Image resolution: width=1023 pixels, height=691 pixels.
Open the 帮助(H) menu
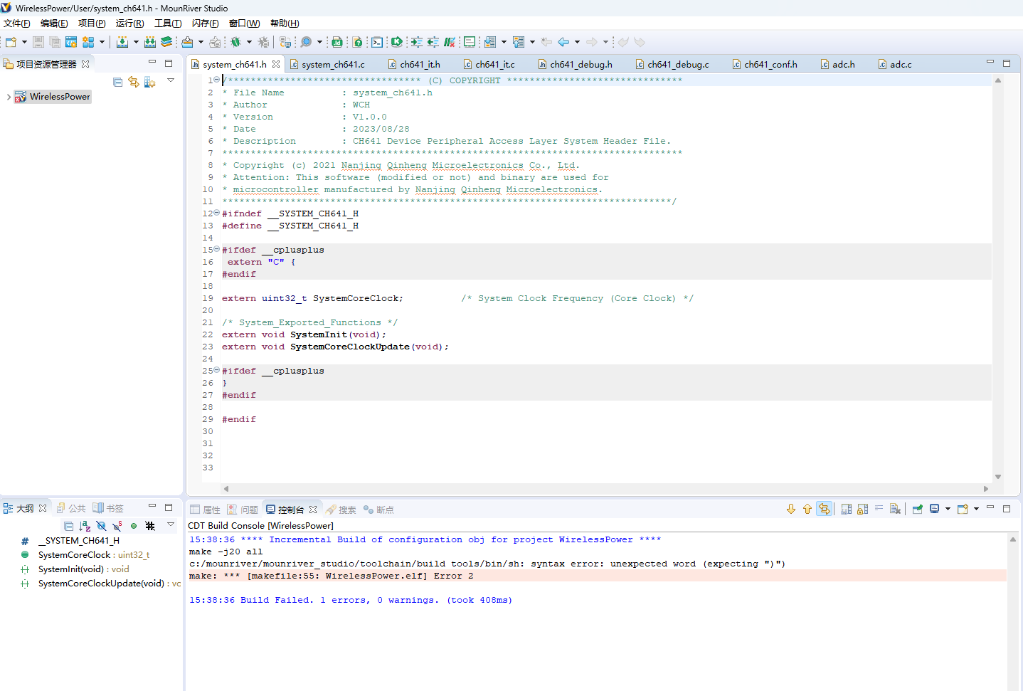[285, 23]
